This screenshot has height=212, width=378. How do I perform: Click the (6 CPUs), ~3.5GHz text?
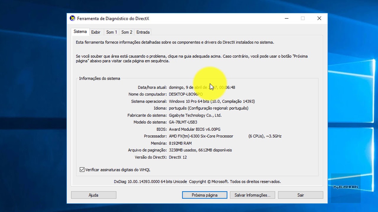click(x=265, y=136)
